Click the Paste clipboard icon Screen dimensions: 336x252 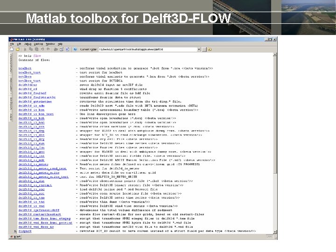point(36,49)
